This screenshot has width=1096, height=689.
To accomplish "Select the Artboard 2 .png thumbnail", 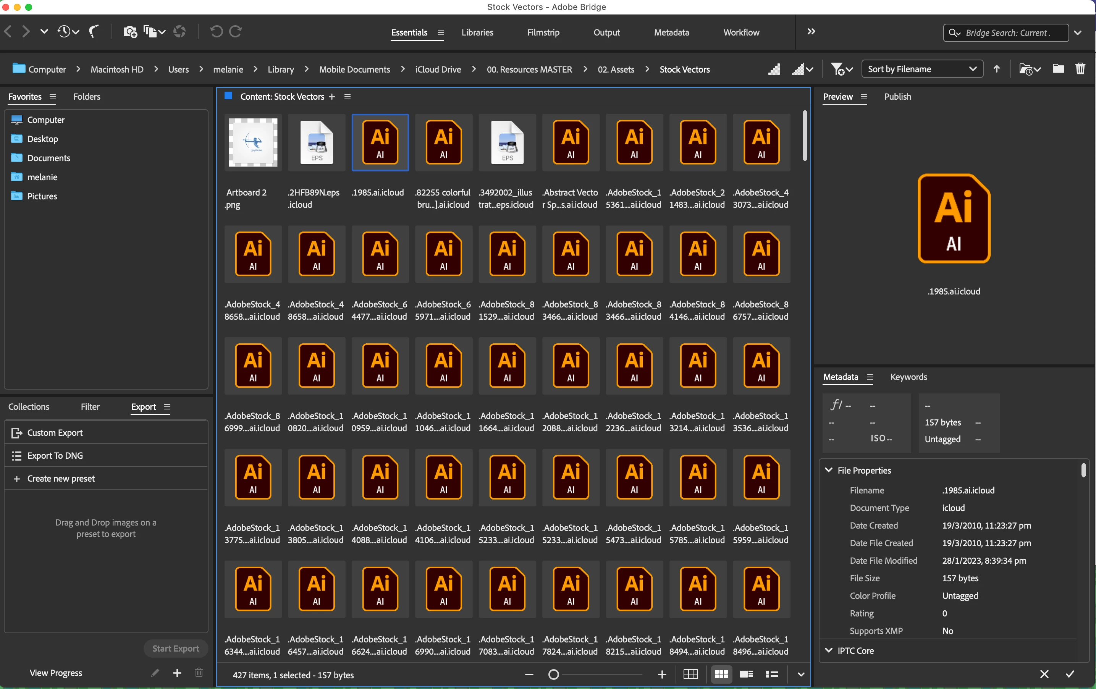I will (x=253, y=142).
